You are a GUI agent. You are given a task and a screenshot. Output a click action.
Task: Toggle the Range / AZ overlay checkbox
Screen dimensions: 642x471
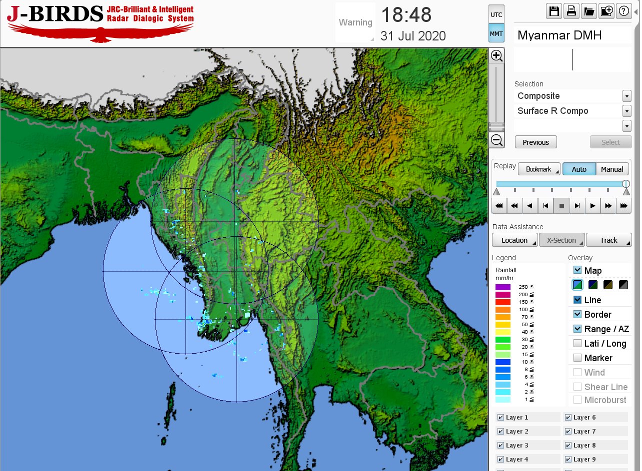[x=577, y=329]
